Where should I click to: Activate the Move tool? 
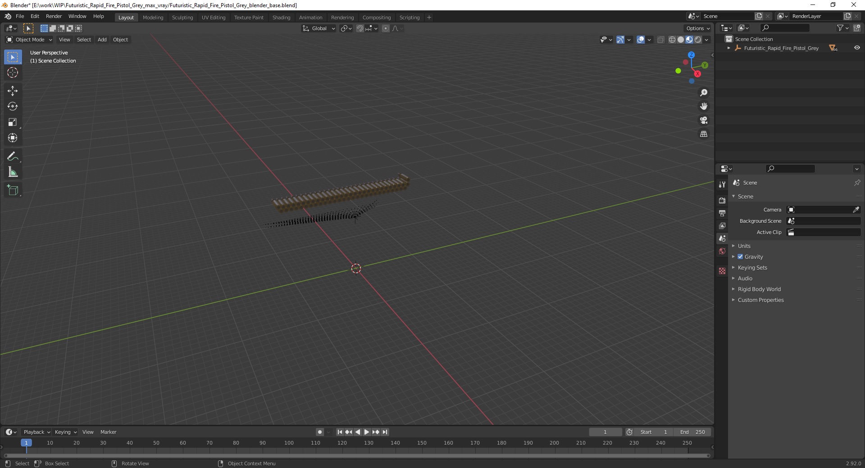(x=13, y=90)
